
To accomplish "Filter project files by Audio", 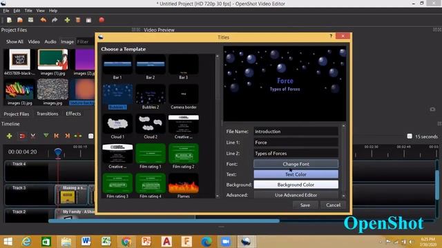I will coord(50,41).
